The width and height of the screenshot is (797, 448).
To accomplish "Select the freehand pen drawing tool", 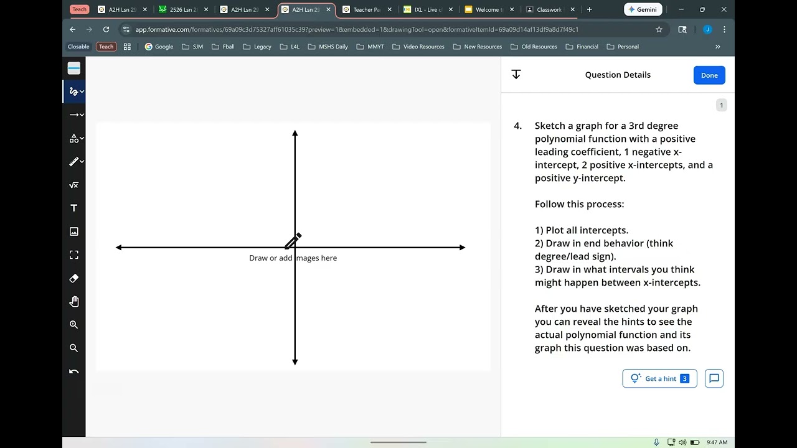I will click(73, 91).
